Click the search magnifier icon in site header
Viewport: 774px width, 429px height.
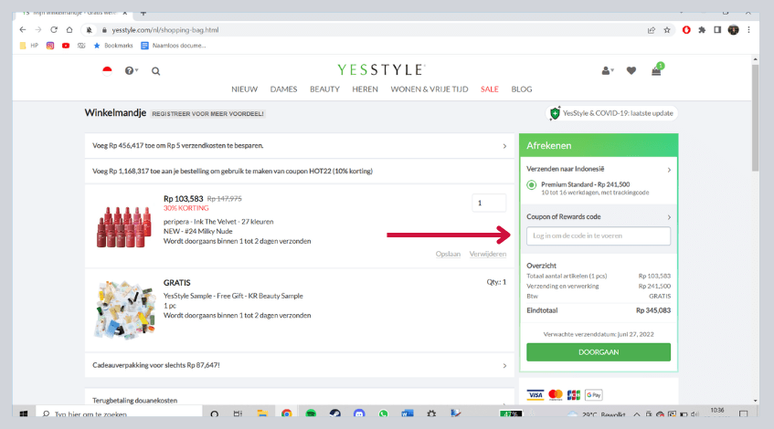coord(156,70)
